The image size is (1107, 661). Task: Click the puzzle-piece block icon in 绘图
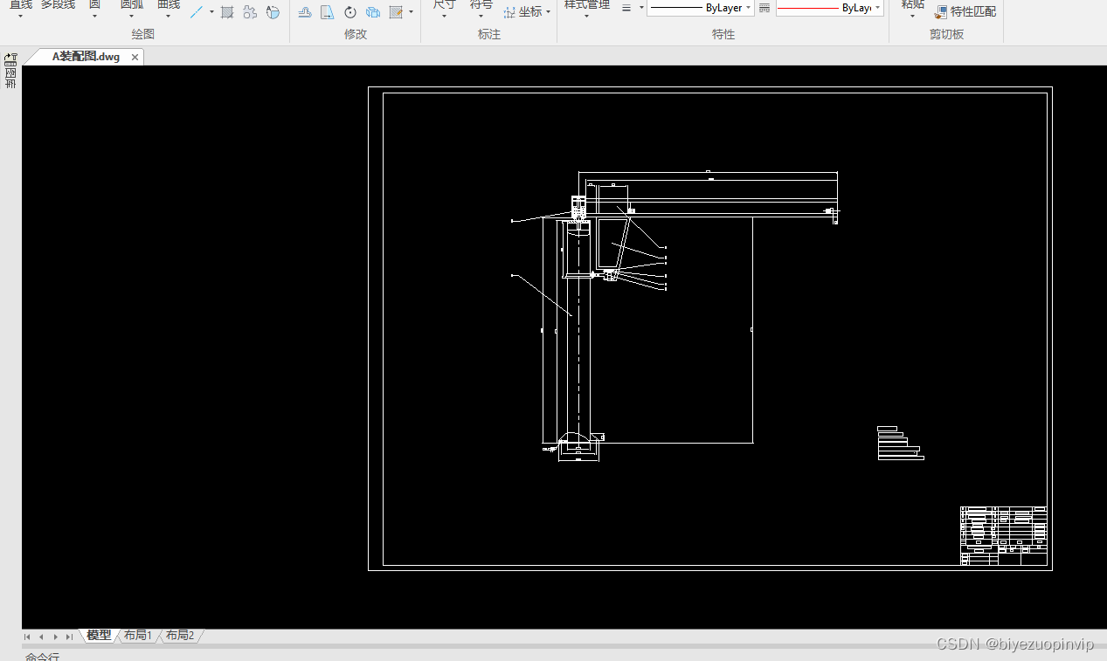[x=250, y=12]
